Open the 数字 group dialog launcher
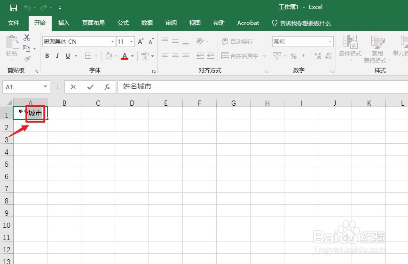 coord(332,71)
